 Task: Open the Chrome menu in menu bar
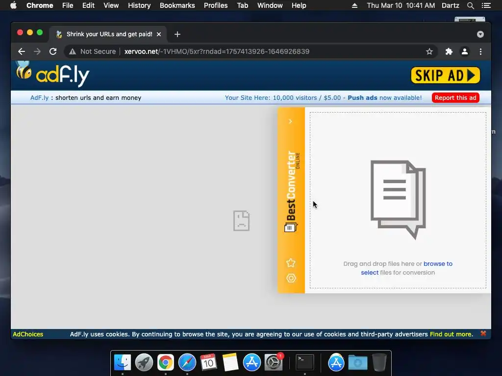click(x=40, y=5)
